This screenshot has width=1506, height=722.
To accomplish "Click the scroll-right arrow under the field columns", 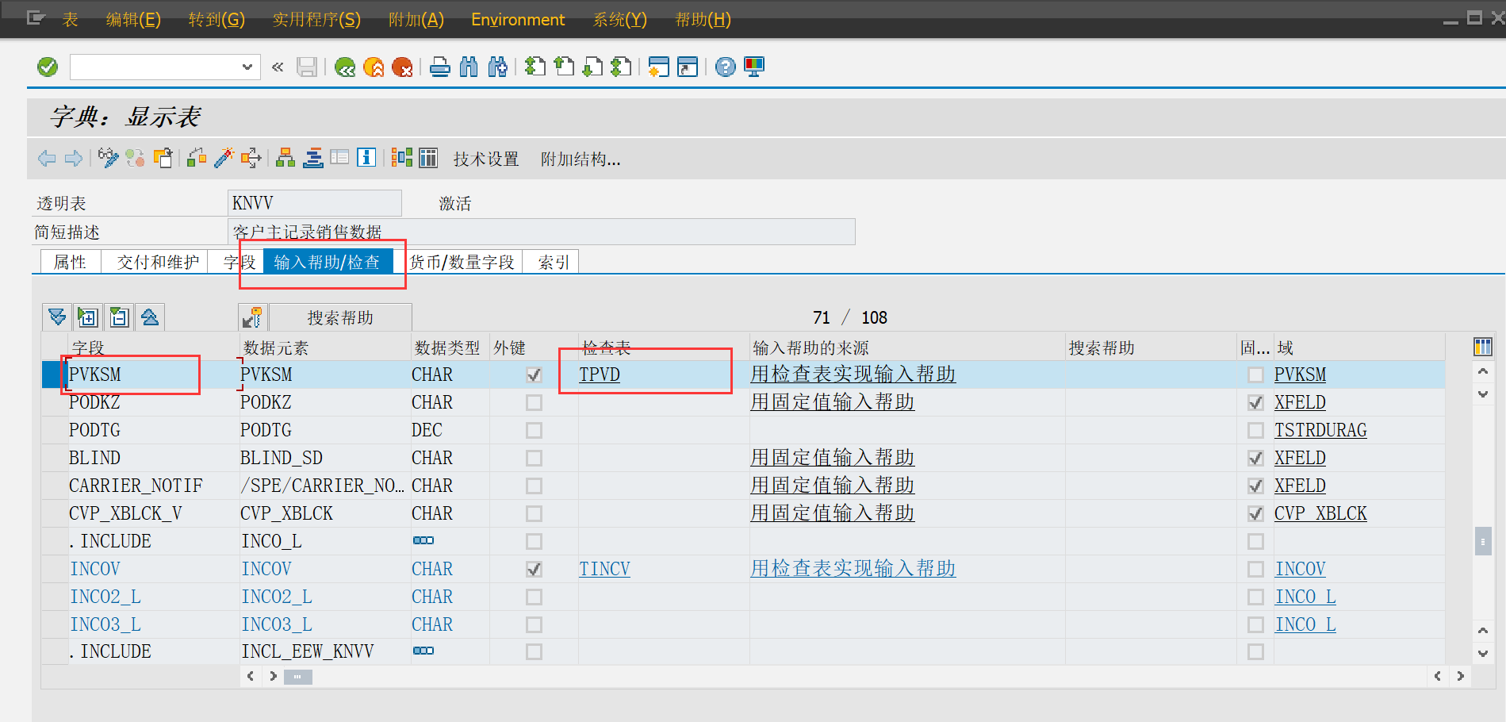I will click(x=273, y=677).
